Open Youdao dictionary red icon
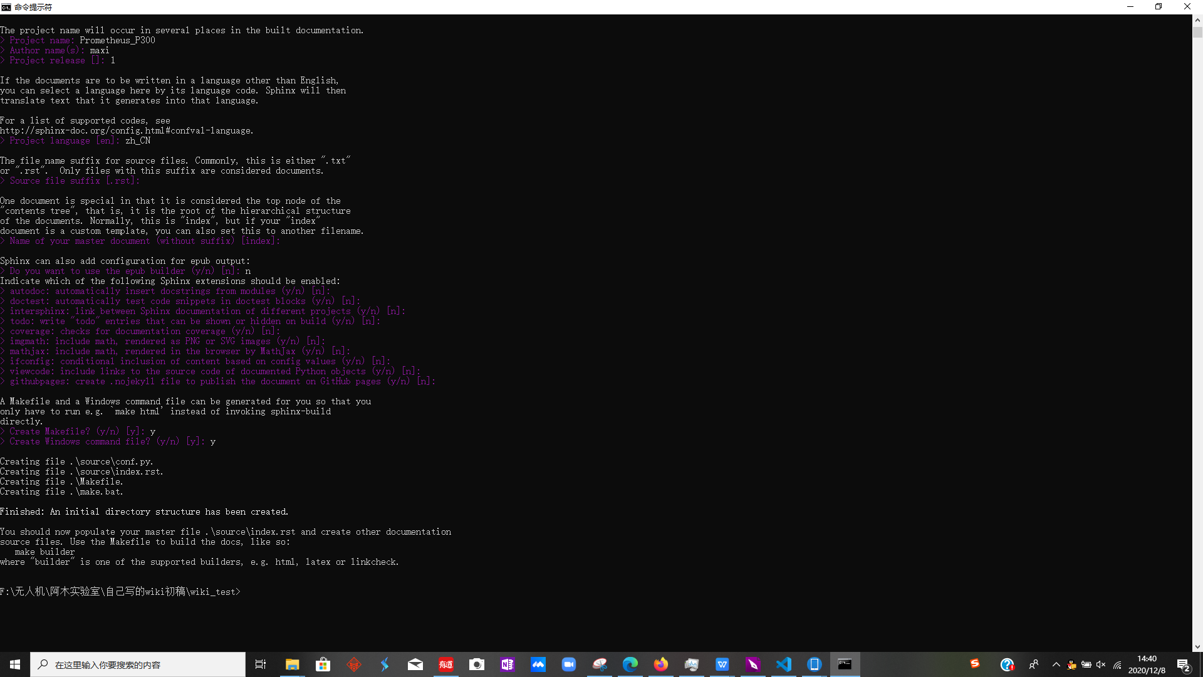This screenshot has height=677, width=1203. click(x=445, y=664)
